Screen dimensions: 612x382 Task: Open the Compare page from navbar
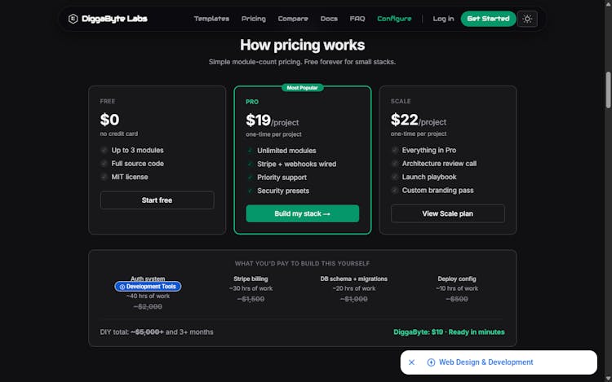tap(293, 19)
